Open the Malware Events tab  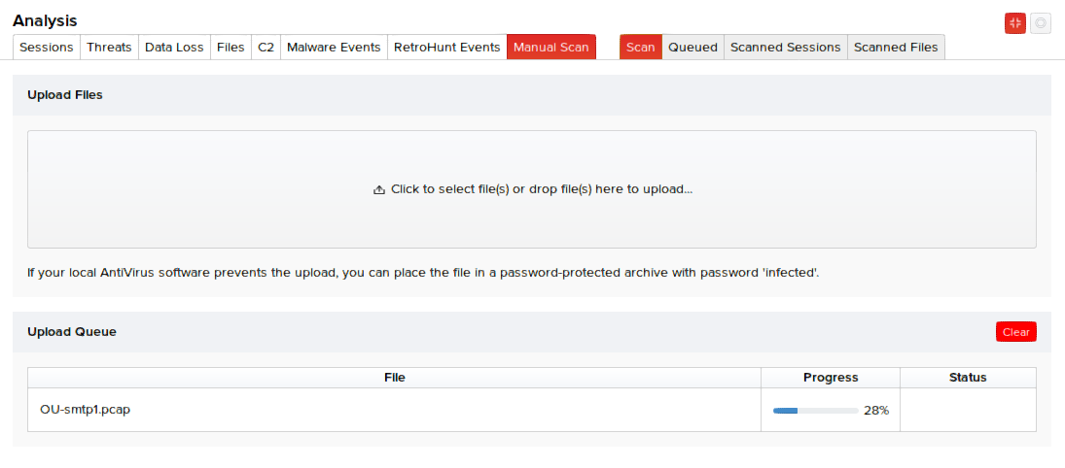334,48
